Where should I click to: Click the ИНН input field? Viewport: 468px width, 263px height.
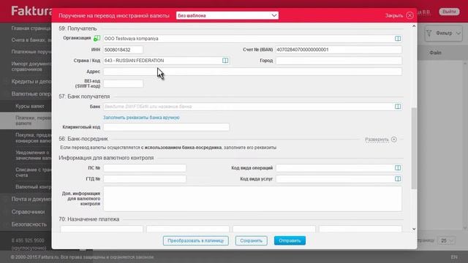(123, 50)
